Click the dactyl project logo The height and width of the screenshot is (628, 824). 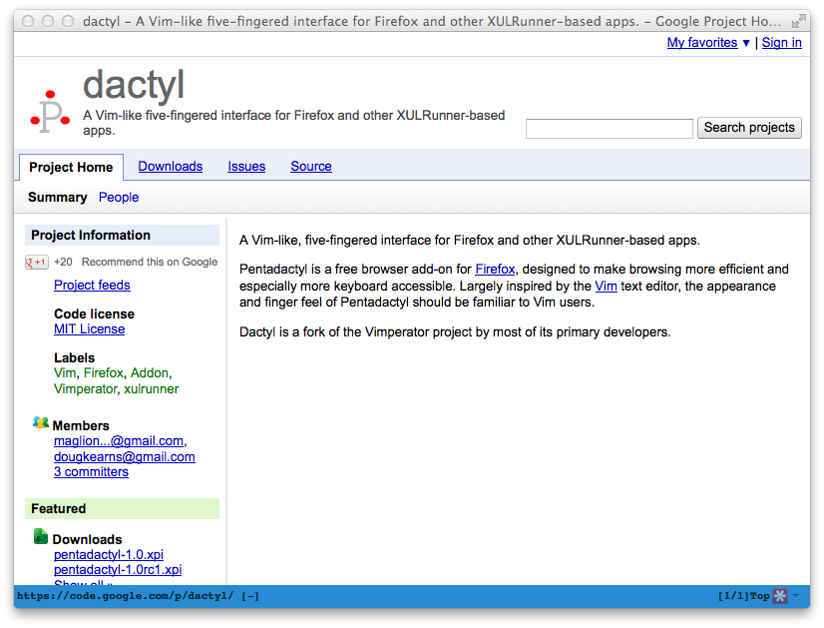[x=50, y=111]
